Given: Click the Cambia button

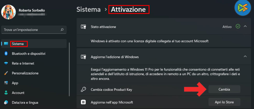Looking at the screenshot, I should (x=224, y=89).
